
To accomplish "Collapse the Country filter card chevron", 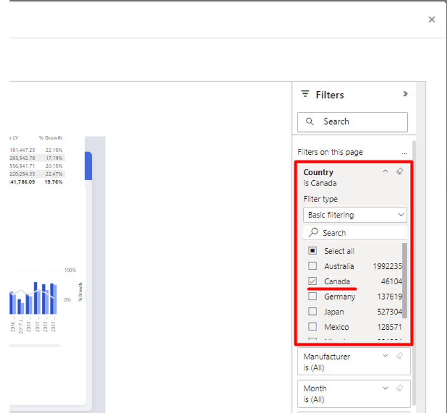I will [x=385, y=172].
